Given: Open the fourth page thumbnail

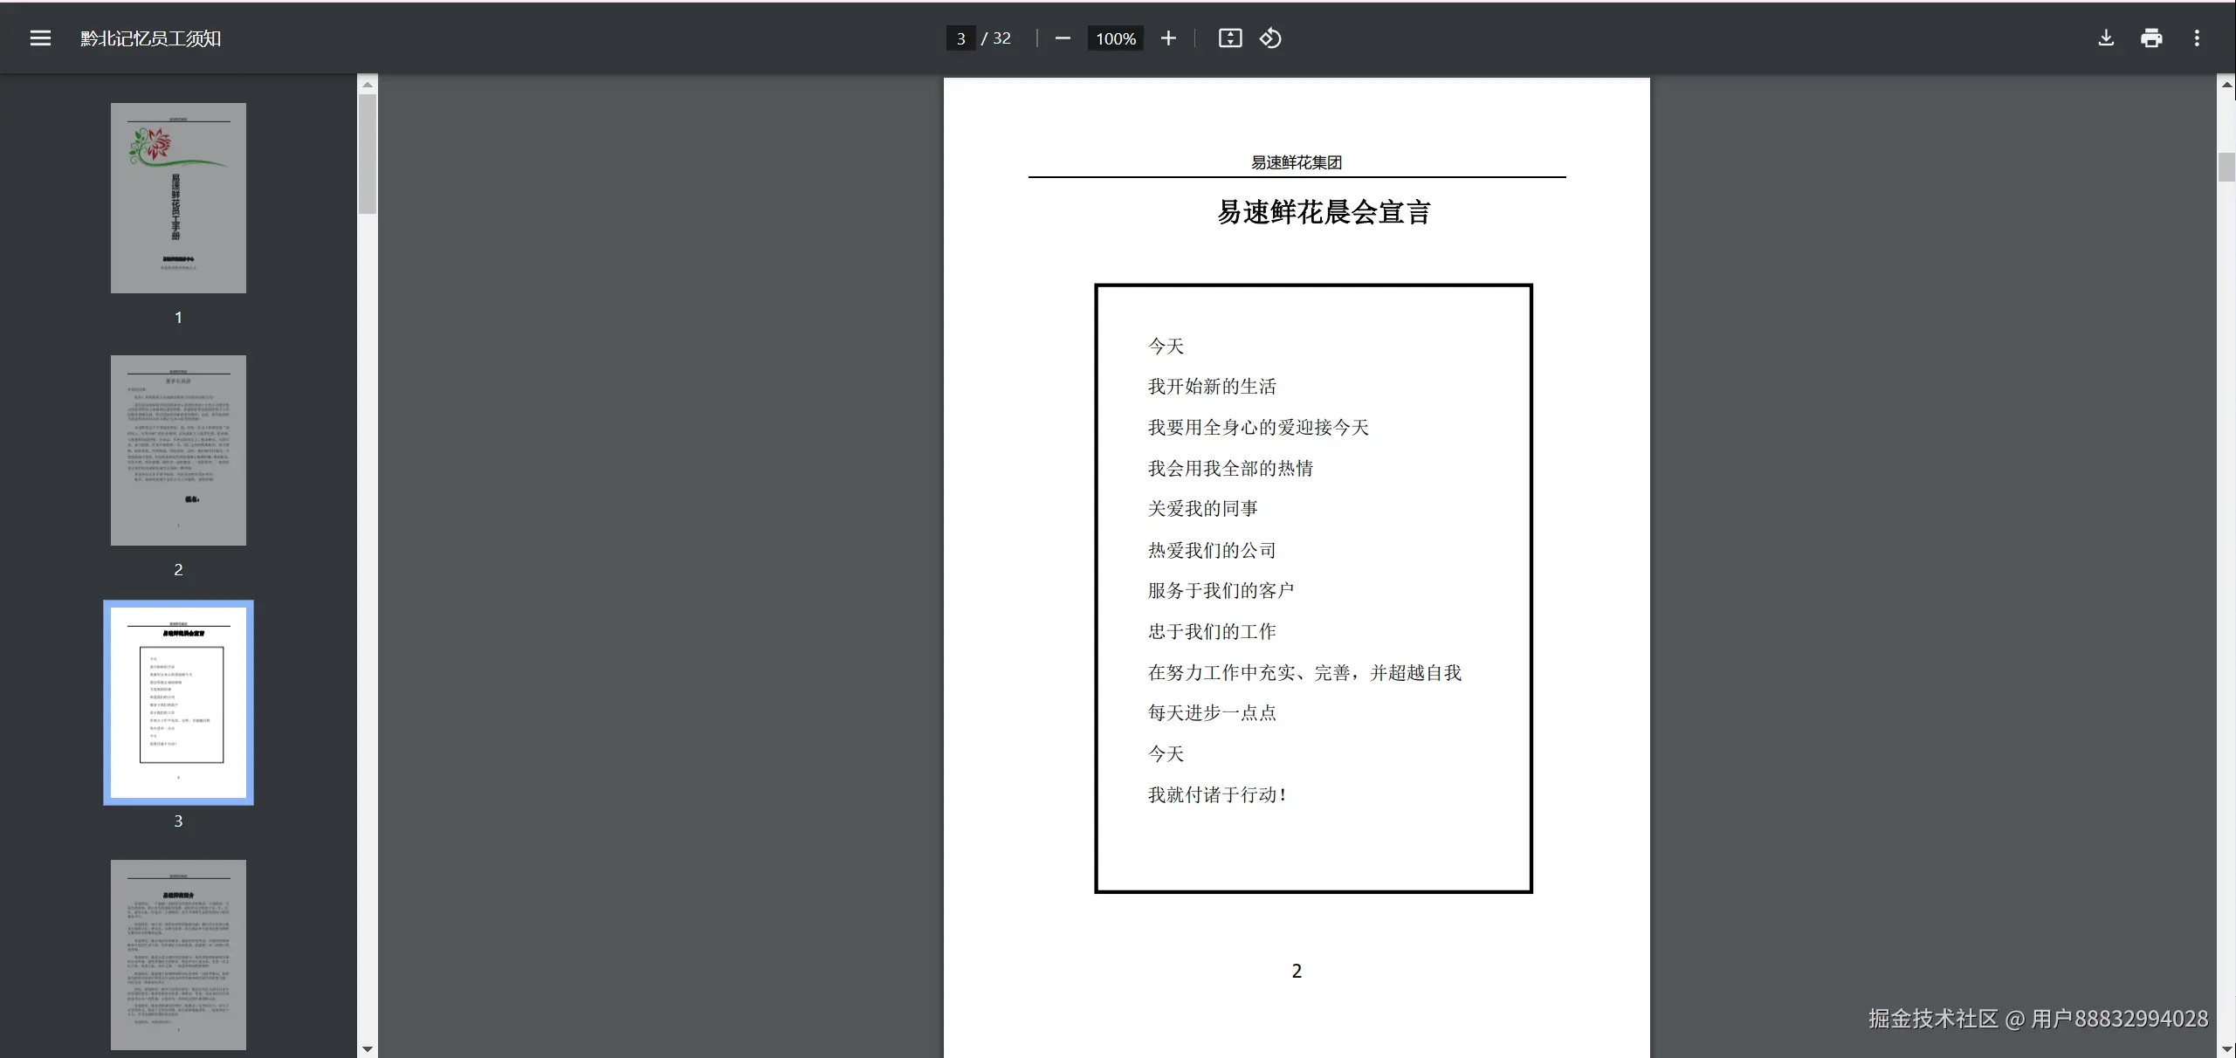Looking at the screenshot, I should [178, 954].
